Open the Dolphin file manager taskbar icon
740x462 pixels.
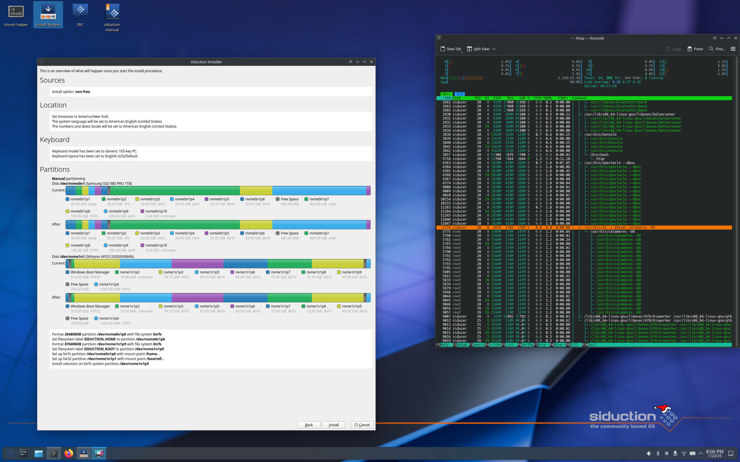[39, 453]
